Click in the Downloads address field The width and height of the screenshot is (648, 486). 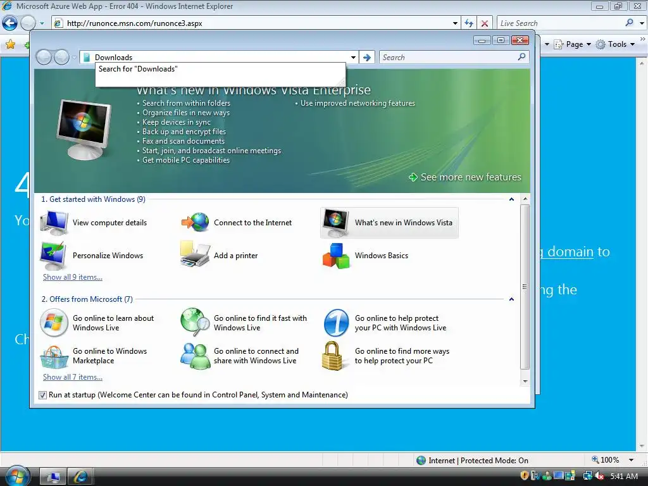coord(219,58)
